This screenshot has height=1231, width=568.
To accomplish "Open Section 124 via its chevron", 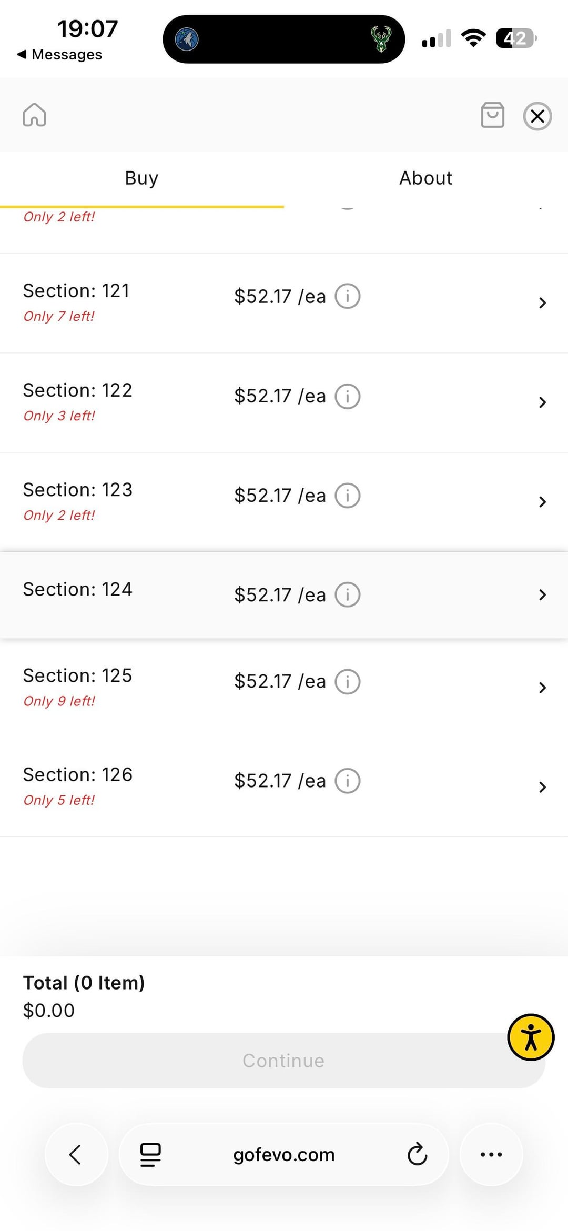I will (542, 595).
